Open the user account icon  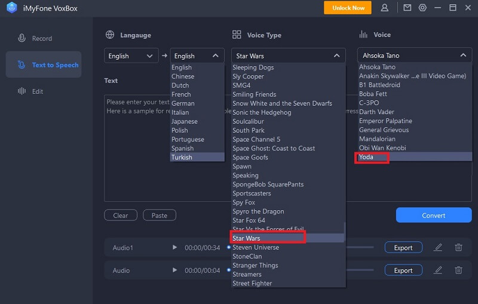coord(384,8)
